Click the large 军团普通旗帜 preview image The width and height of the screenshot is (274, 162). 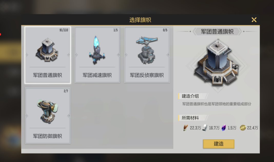[217, 63]
